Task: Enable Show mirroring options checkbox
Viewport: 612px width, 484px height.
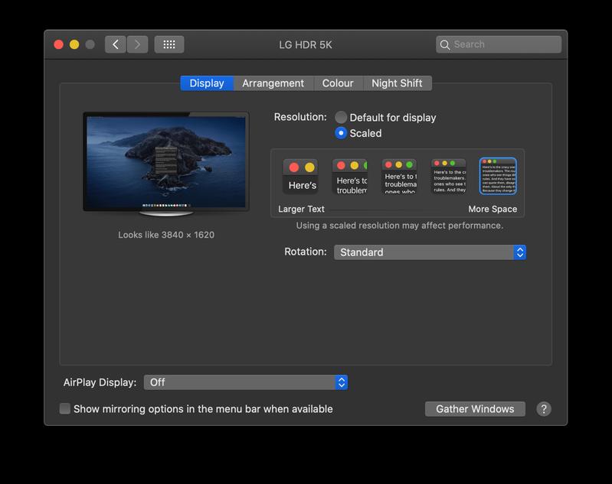Action: coord(65,409)
